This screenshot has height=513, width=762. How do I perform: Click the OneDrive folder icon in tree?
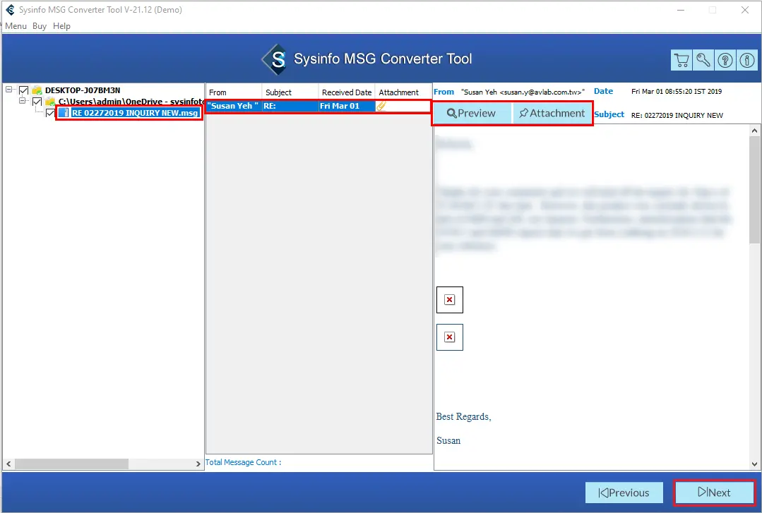coord(50,102)
